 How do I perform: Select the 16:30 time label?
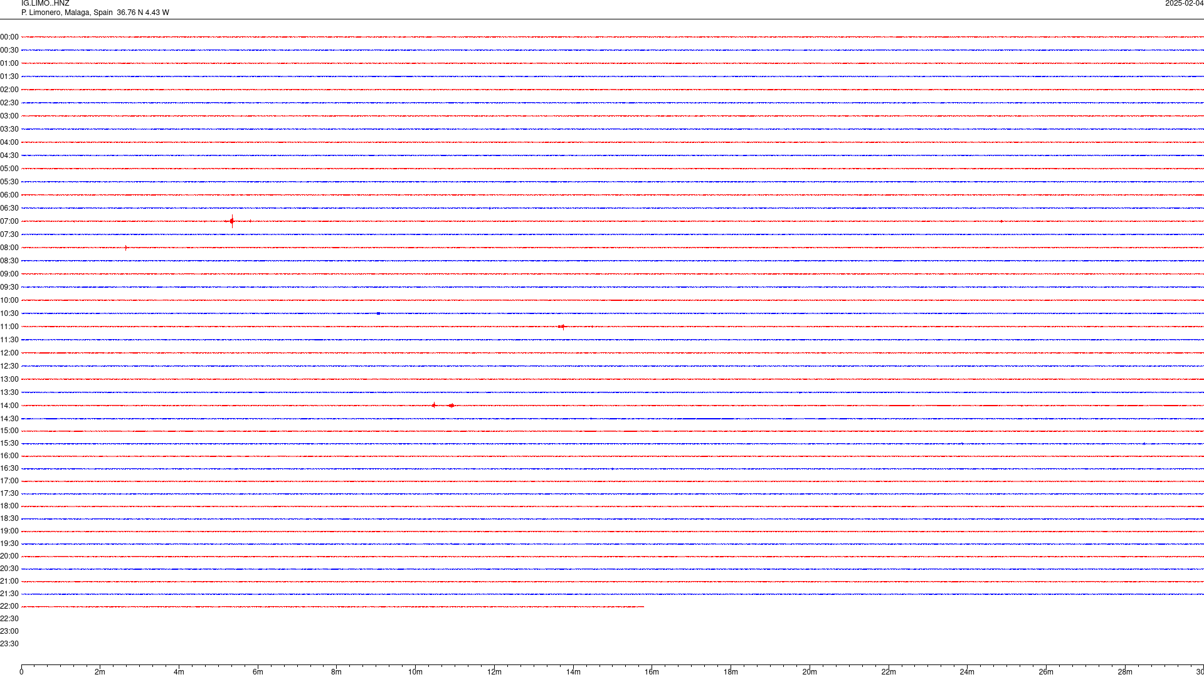9,468
